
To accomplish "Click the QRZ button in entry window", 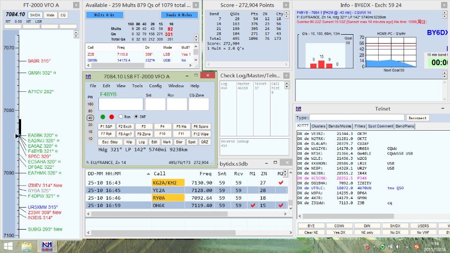I will pos(204,142).
